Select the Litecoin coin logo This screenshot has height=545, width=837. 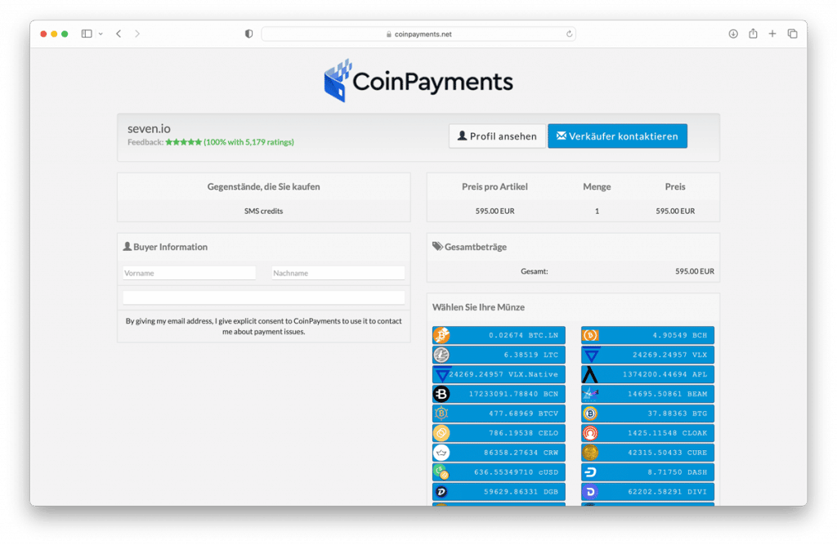tap(442, 355)
